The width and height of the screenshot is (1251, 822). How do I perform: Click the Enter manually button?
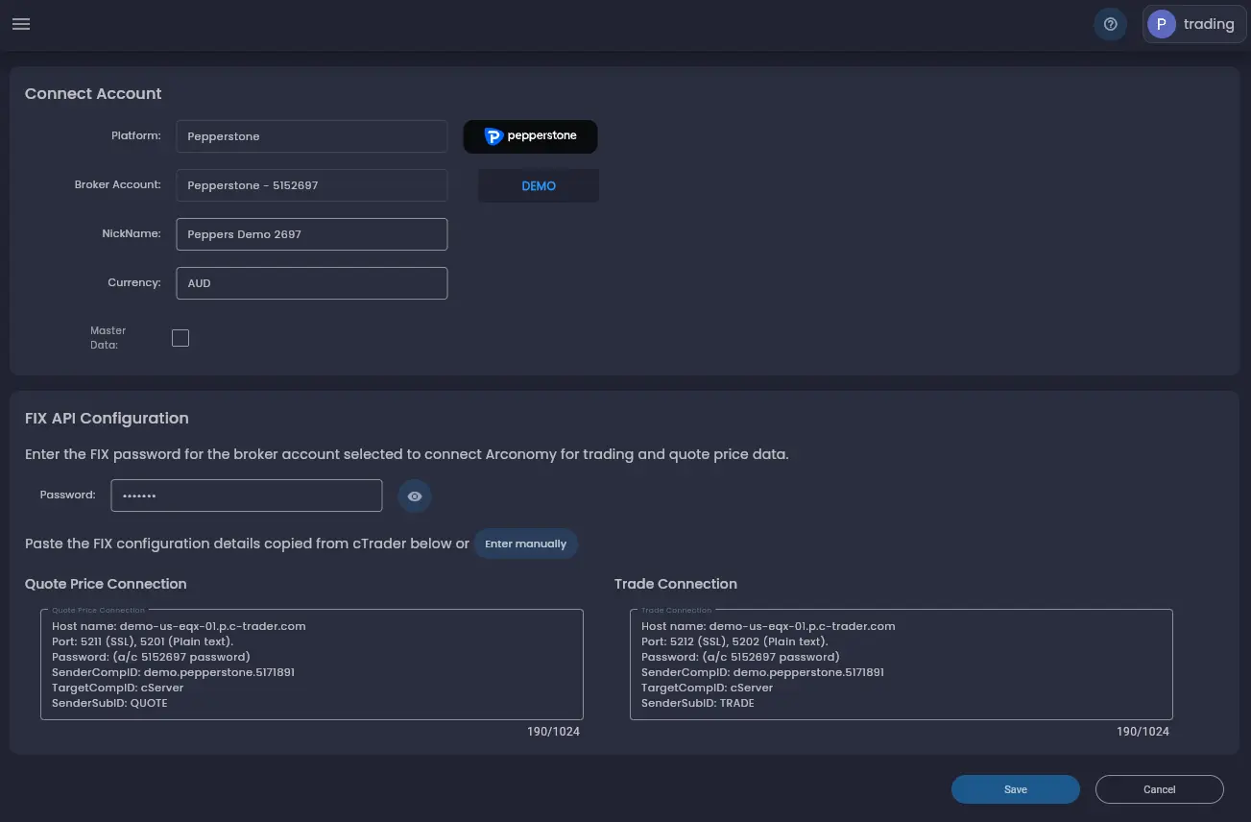[526, 544]
